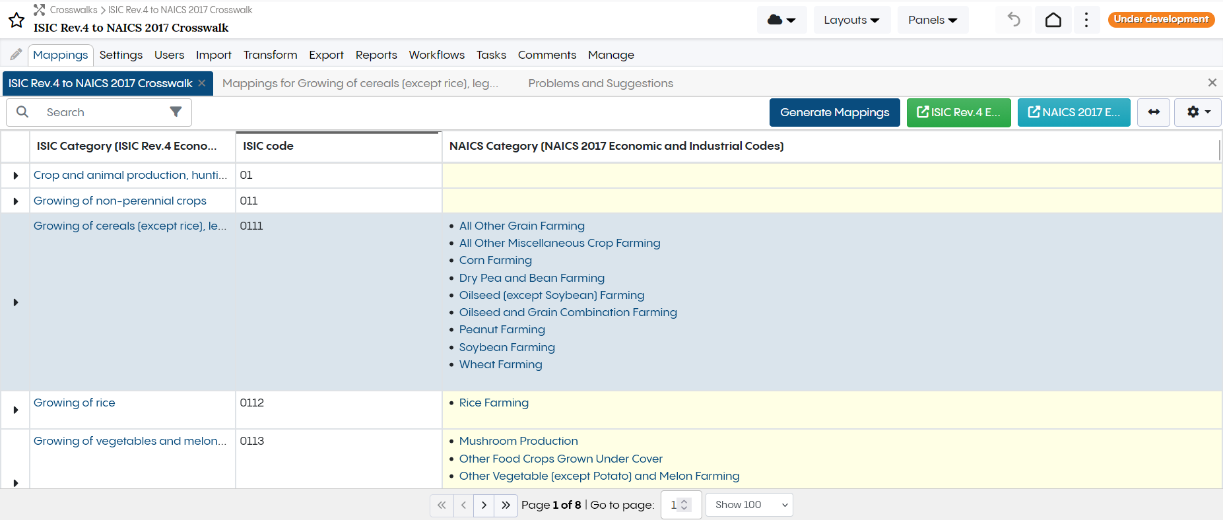Open the Panels dropdown
Viewport: 1223px width, 520px height.
coord(933,20)
